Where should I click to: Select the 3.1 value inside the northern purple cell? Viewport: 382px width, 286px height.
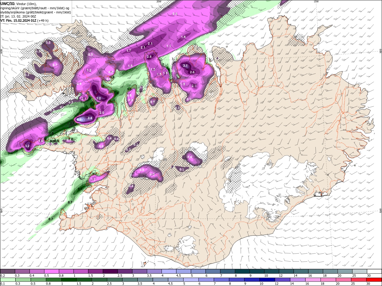coord(185,66)
